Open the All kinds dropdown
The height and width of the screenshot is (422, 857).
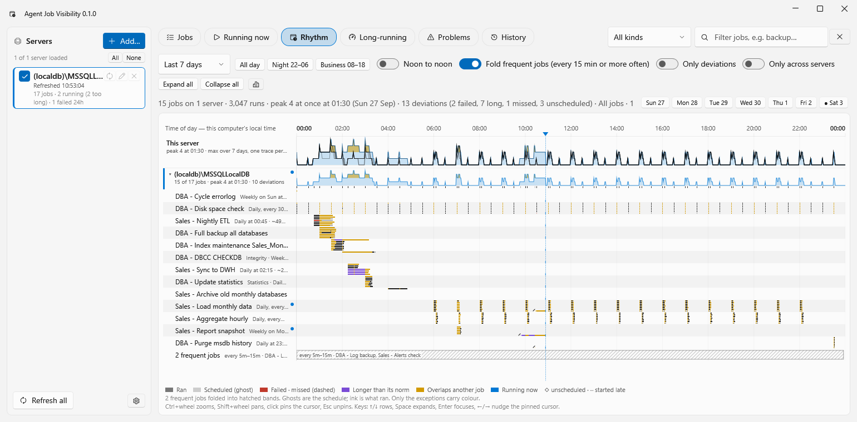(x=649, y=37)
